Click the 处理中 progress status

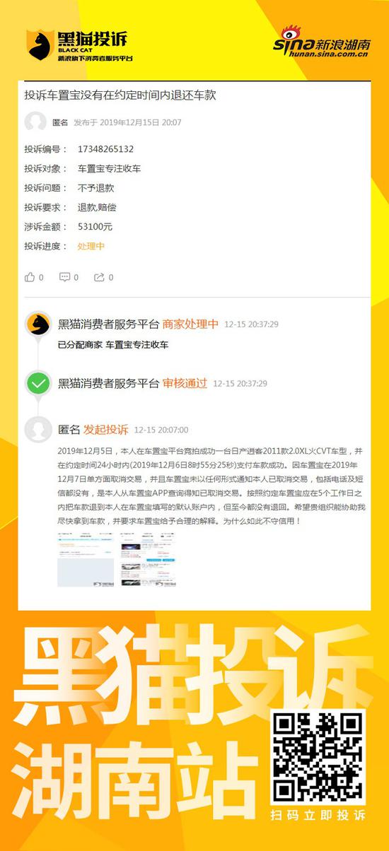91,246
